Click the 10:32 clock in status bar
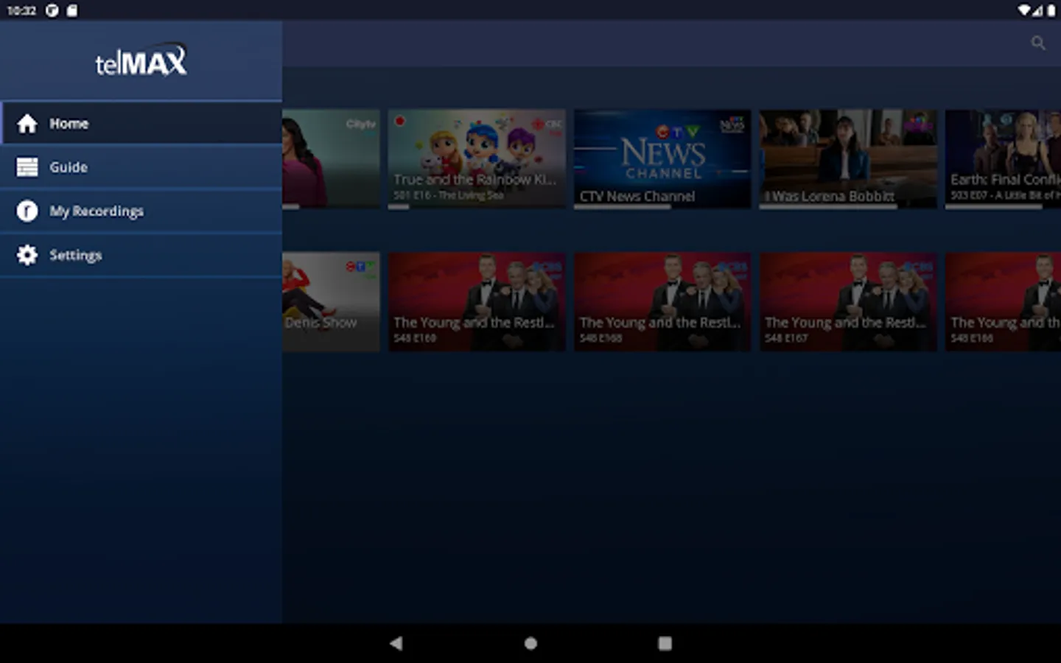The image size is (1061, 663). pos(21,10)
